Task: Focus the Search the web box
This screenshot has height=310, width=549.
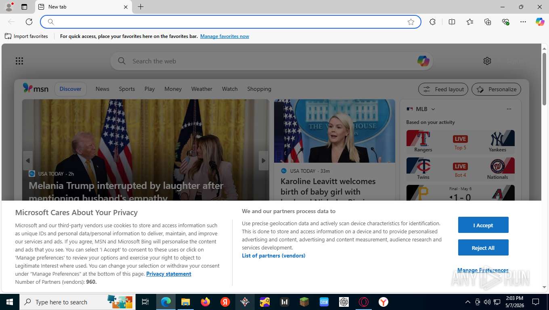Action: point(271,61)
